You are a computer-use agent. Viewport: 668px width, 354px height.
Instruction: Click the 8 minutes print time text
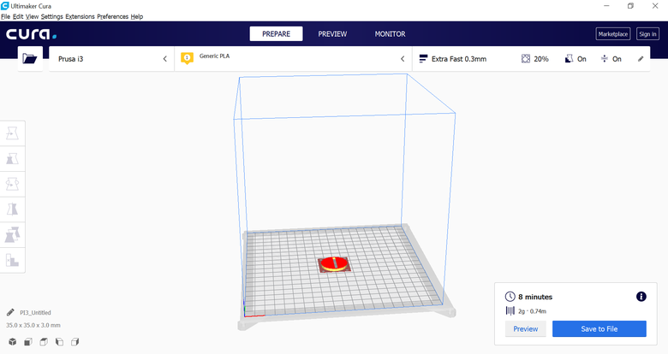535,297
